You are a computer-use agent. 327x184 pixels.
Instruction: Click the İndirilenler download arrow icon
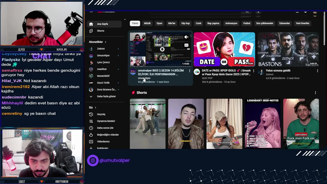(x=91, y=148)
